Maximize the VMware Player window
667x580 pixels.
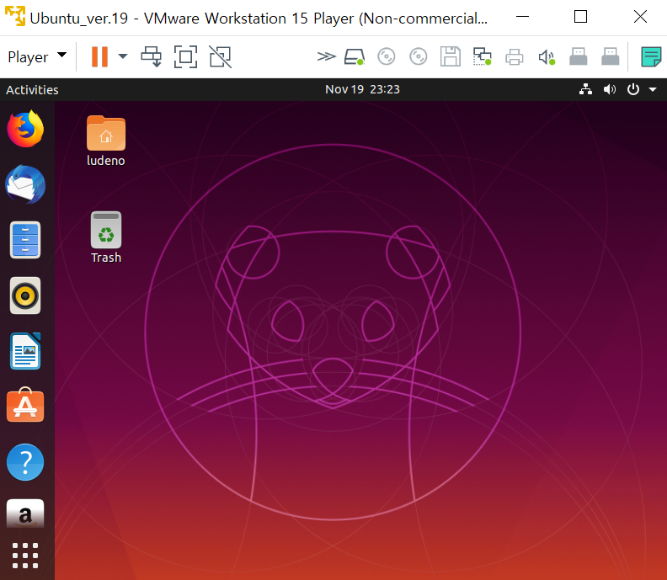[580, 17]
